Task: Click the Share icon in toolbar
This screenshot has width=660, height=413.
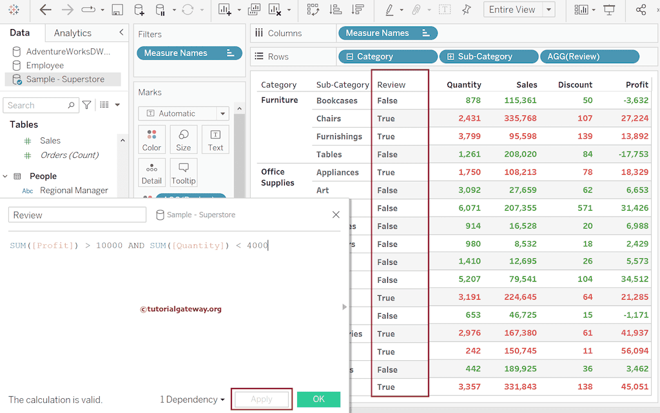Action: coord(641,10)
